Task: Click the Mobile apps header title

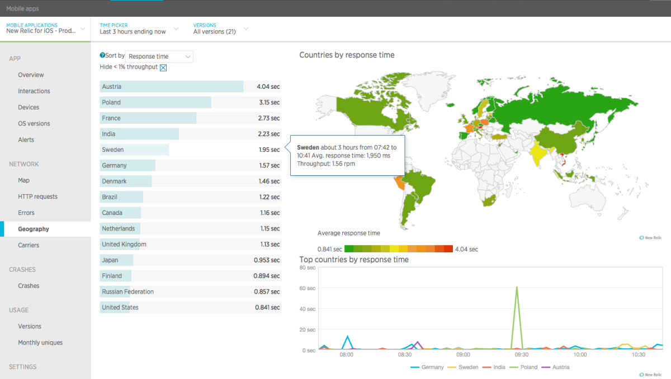Action: [x=23, y=8]
